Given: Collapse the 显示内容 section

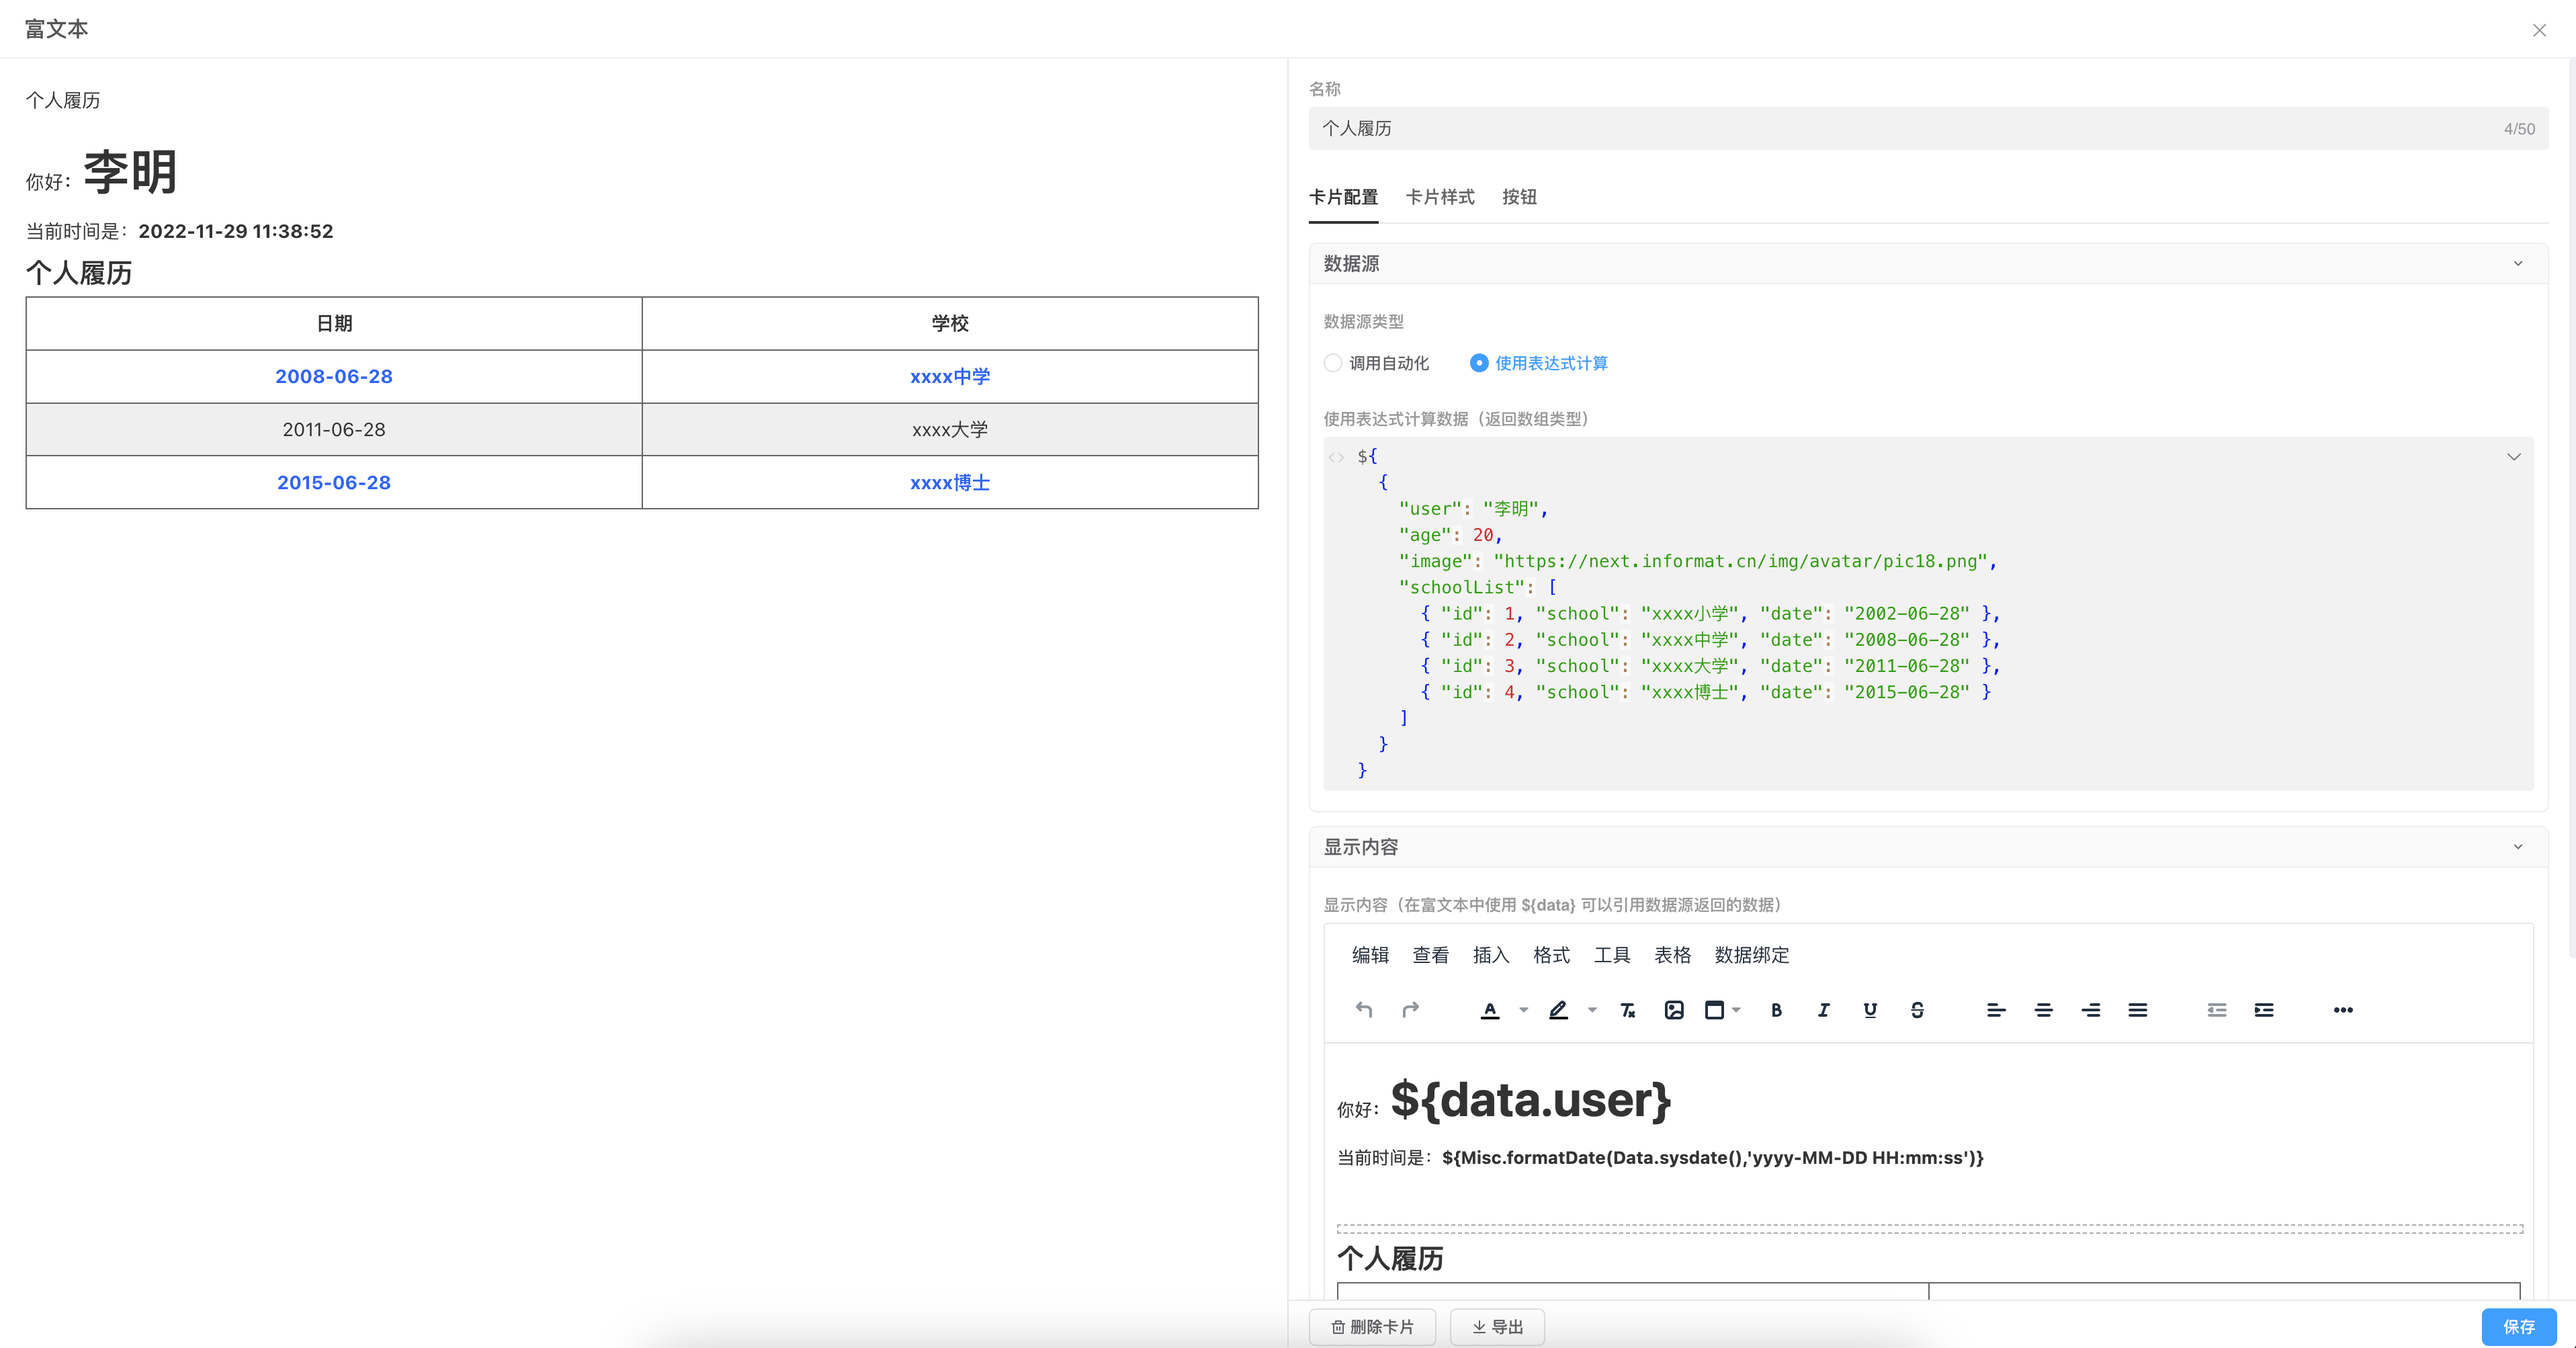Looking at the screenshot, I should point(2518,847).
